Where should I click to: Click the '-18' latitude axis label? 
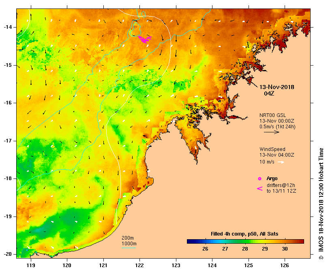[x=8, y=178]
